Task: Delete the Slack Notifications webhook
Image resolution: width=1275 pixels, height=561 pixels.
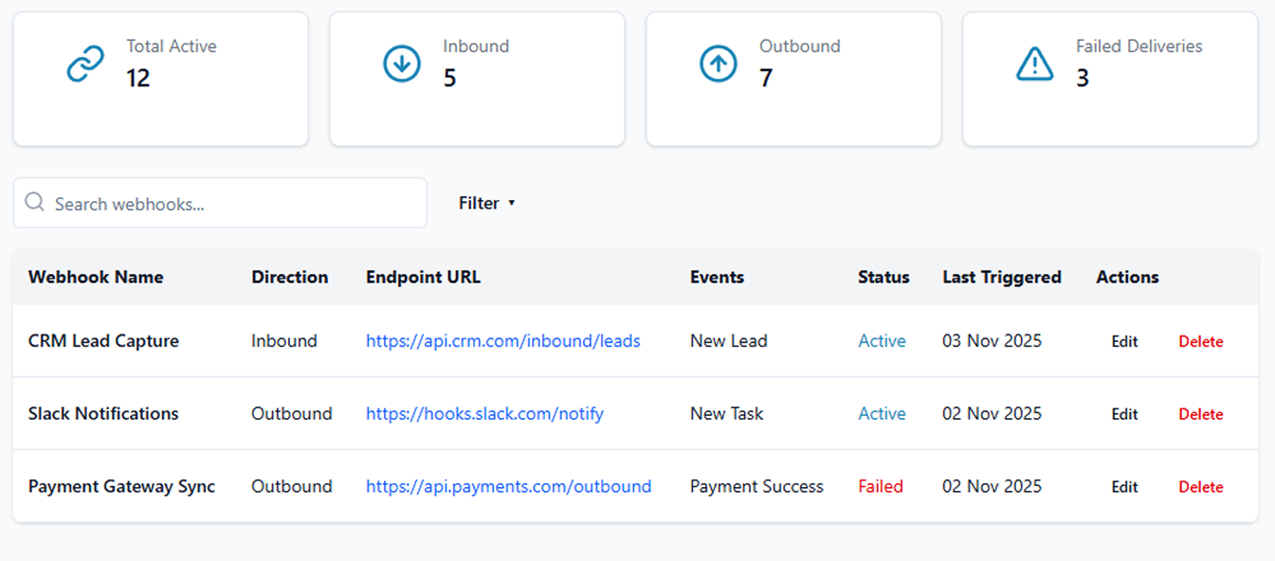Action: coord(1200,414)
